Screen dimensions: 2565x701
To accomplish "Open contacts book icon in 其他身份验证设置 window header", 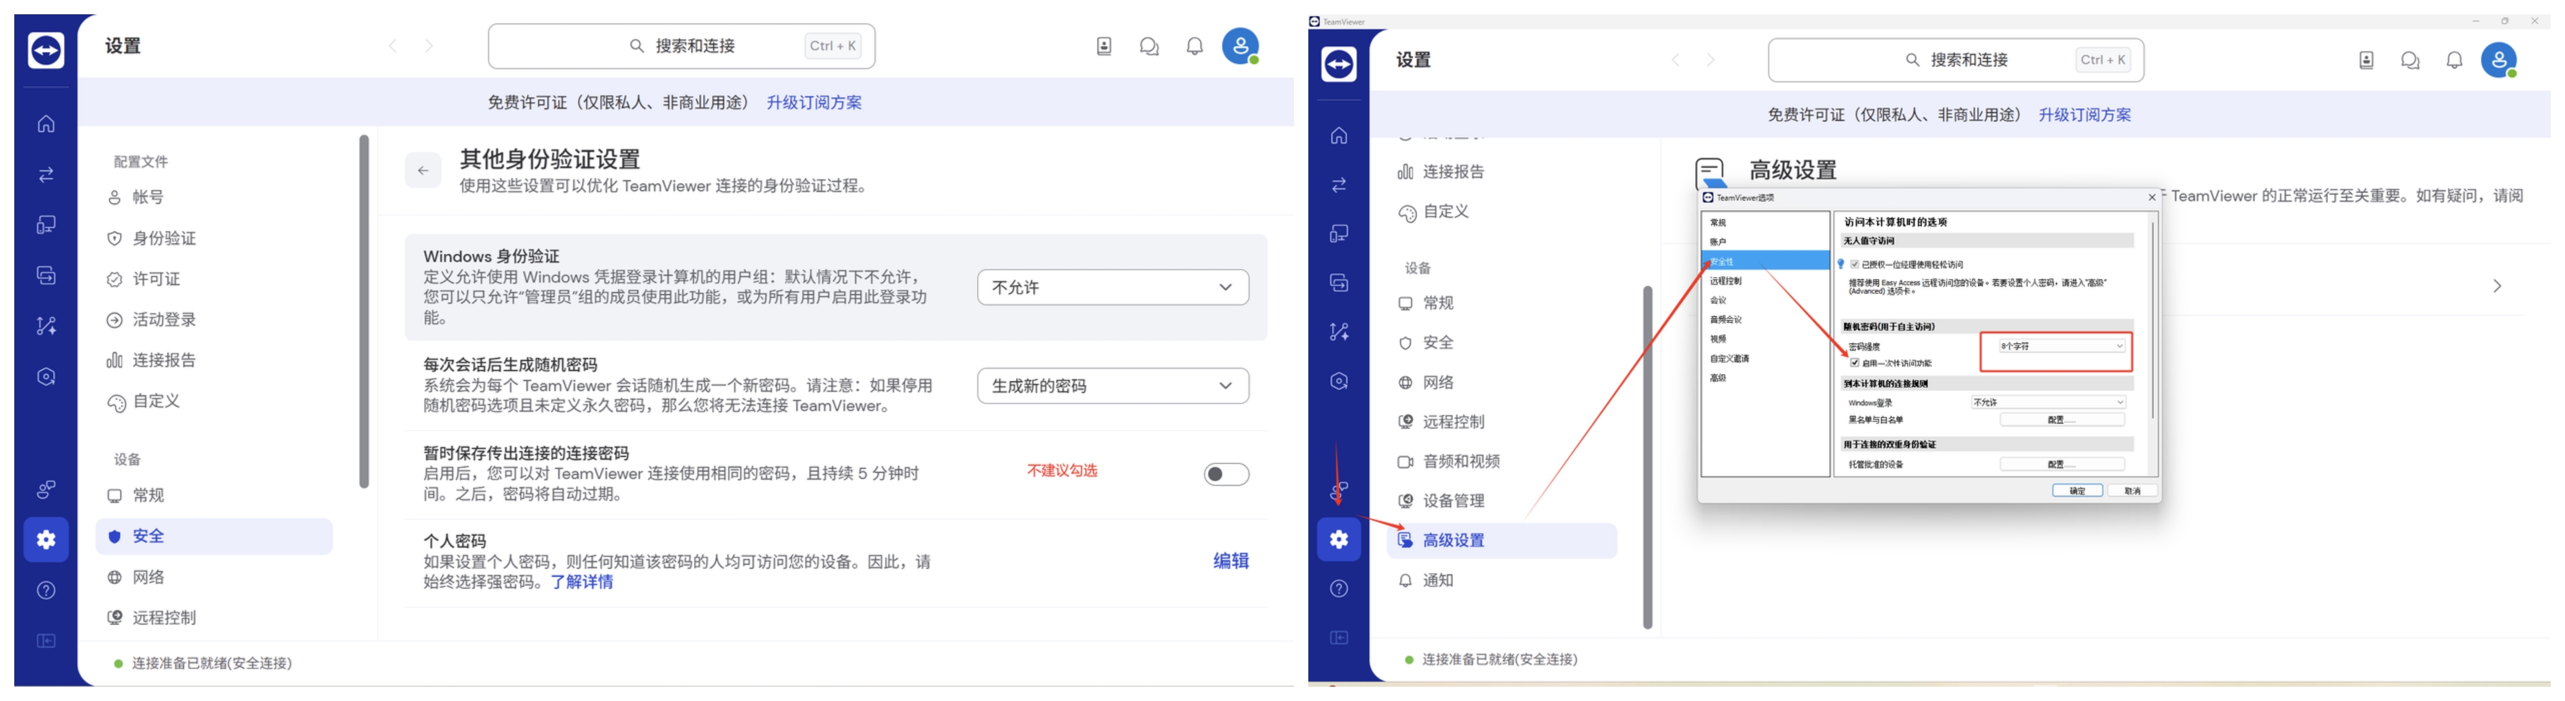I will tap(1104, 47).
